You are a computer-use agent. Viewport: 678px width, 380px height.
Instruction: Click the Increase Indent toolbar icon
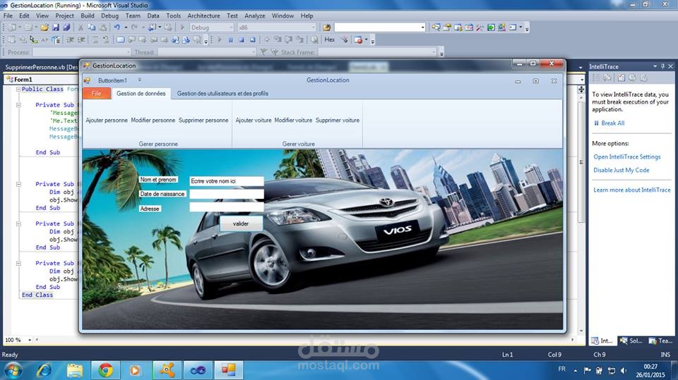click(x=81, y=39)
